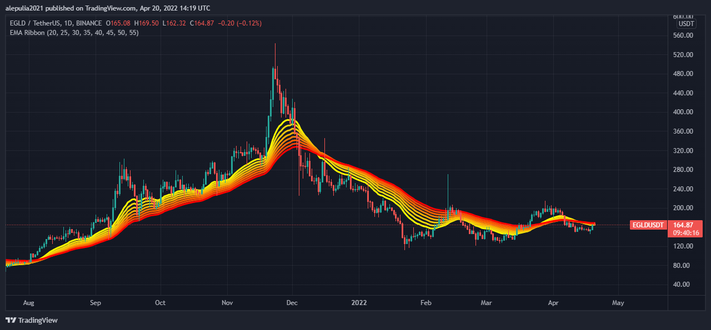
Task: Select the high value H169.50
Action: click(x=146, y=23)
